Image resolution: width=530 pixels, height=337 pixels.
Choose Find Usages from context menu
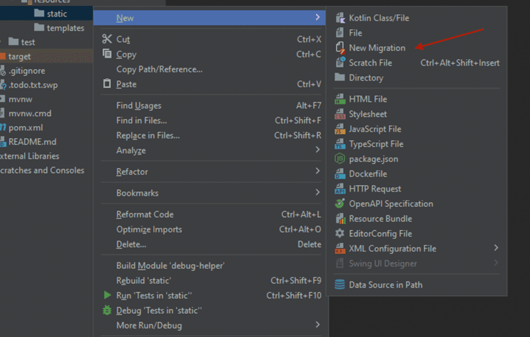[x=209, y=106]
